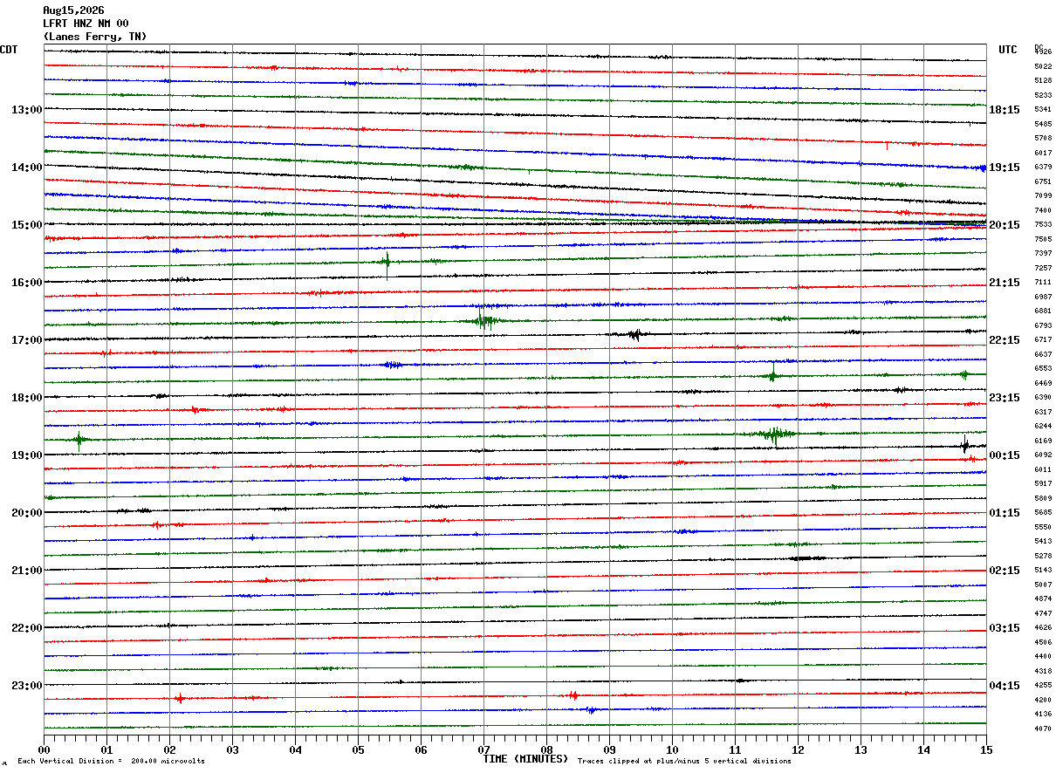
Task: Click DC offset value 6553
Action: click(1043, 369)
